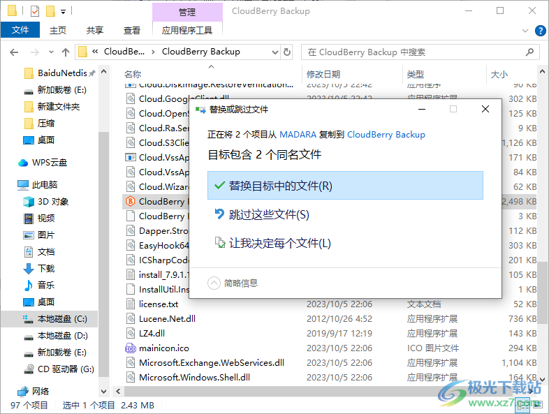The image size is (549, 414).
Task: Close the 替换或跳过文件 dialog
Action: point(485,109)
